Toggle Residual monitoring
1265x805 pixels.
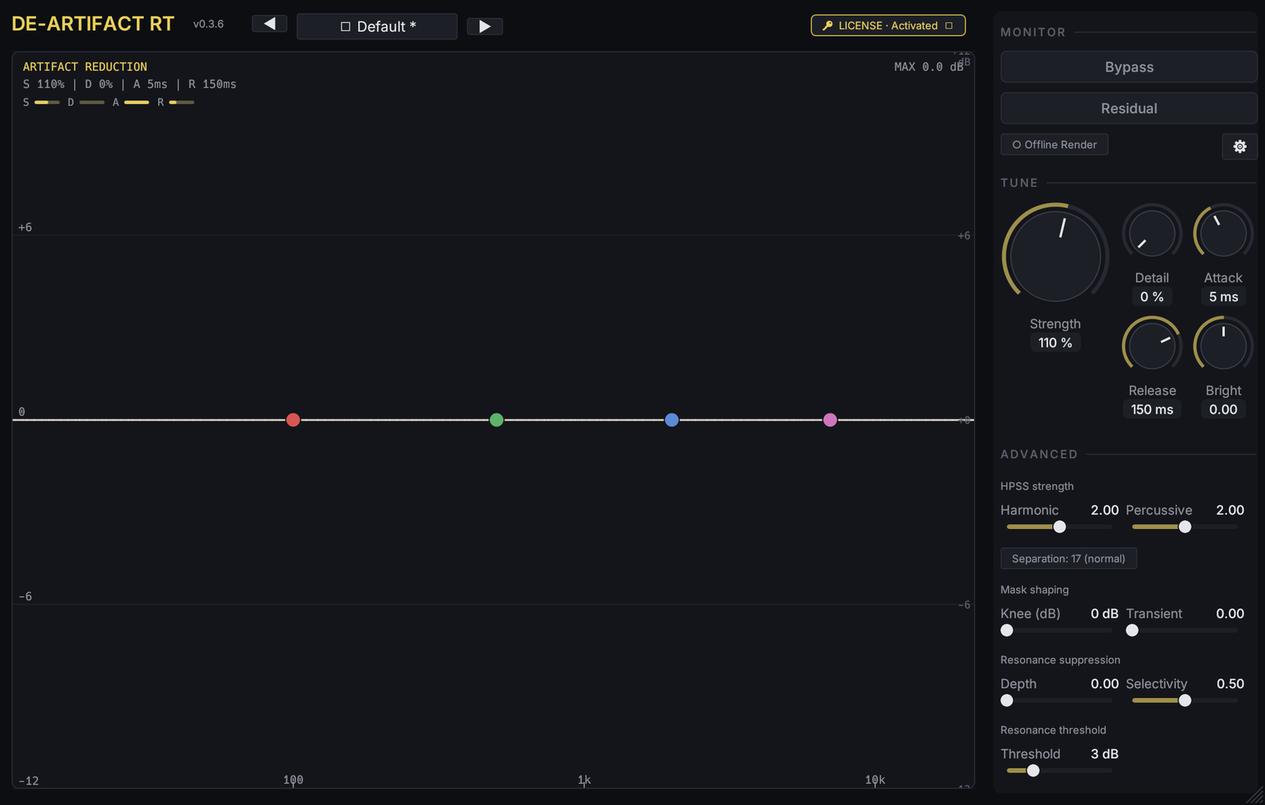pyautogui.click(x=1129, y=108)
